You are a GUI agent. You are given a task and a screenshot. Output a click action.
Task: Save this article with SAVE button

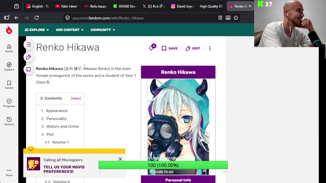[x=170, y=48]
